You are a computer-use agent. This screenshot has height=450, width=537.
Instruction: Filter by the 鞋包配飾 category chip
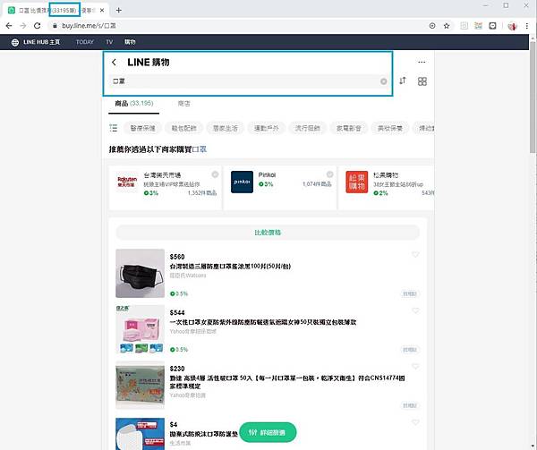click(183, 128)
